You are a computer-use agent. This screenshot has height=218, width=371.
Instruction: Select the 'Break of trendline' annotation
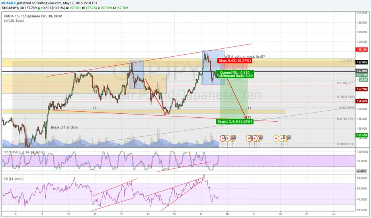click(64, 127)
